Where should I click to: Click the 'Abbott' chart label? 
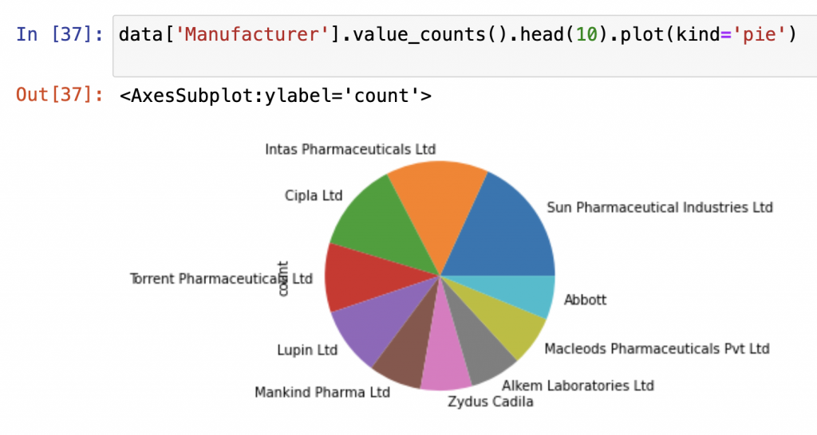click(x=585, y=300)
